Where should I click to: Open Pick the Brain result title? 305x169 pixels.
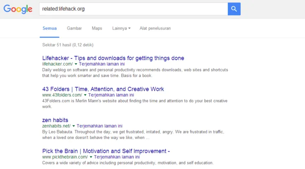click(x=106, y=151)
